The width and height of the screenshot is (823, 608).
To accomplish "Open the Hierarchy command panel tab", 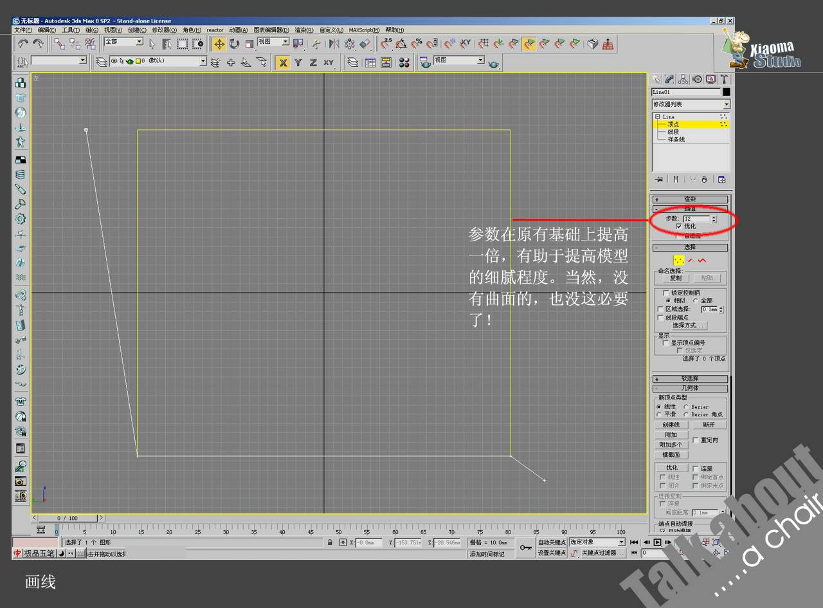I will [x=683, y=79].
